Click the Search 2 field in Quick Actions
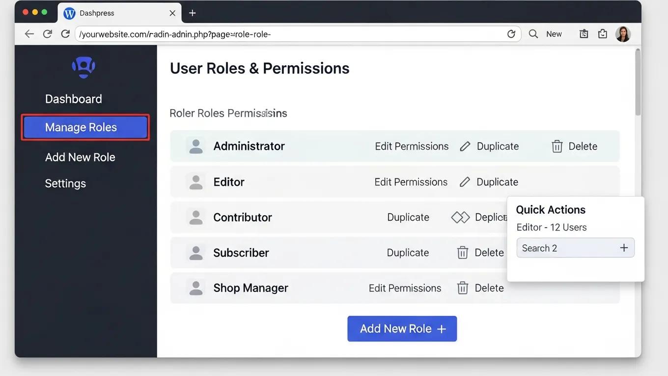Screen dimensions: 668x376 click(x=575, y=248)
